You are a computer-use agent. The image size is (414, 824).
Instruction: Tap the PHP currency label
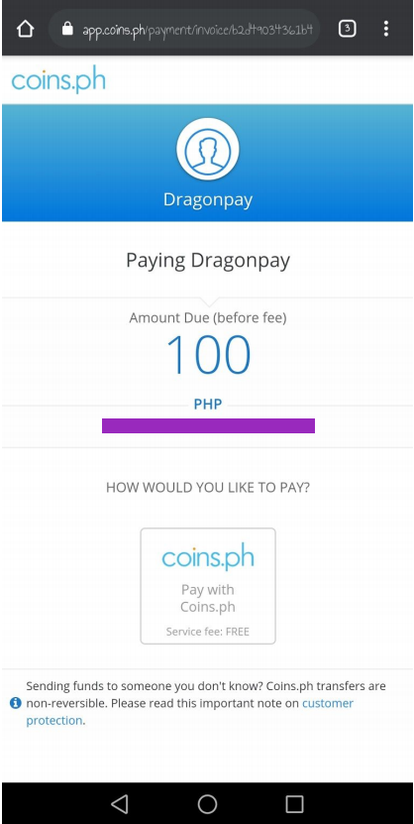(208, 405)
